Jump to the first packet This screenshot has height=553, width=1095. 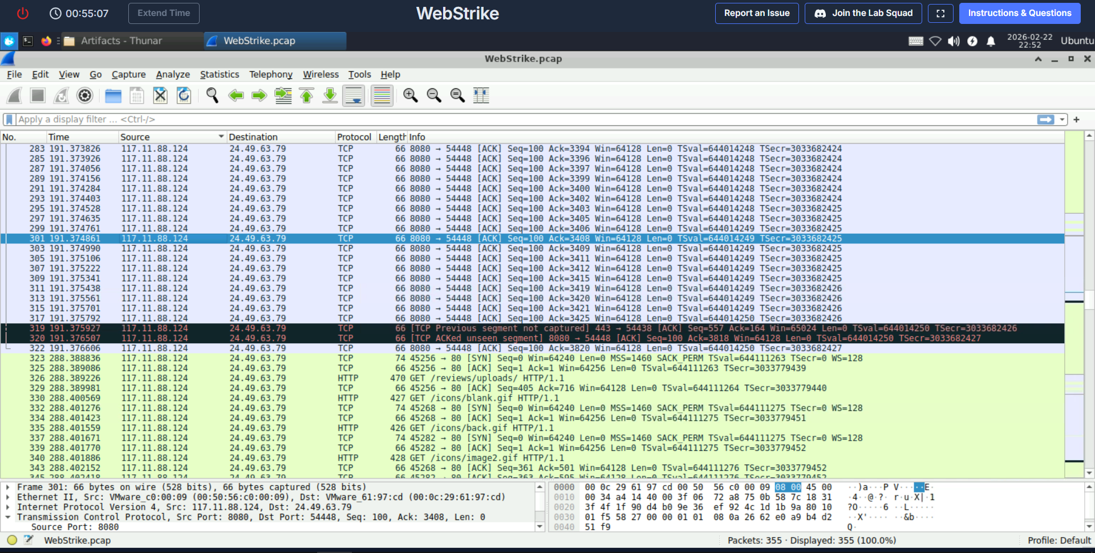pyautogui.click(x=306, y=96)
